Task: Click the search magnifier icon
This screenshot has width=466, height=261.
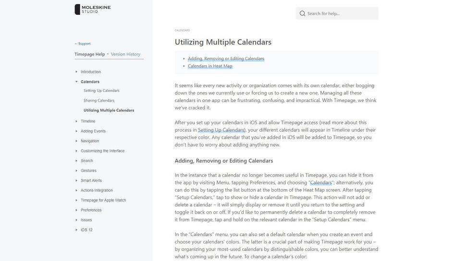Action: [302, 13]
